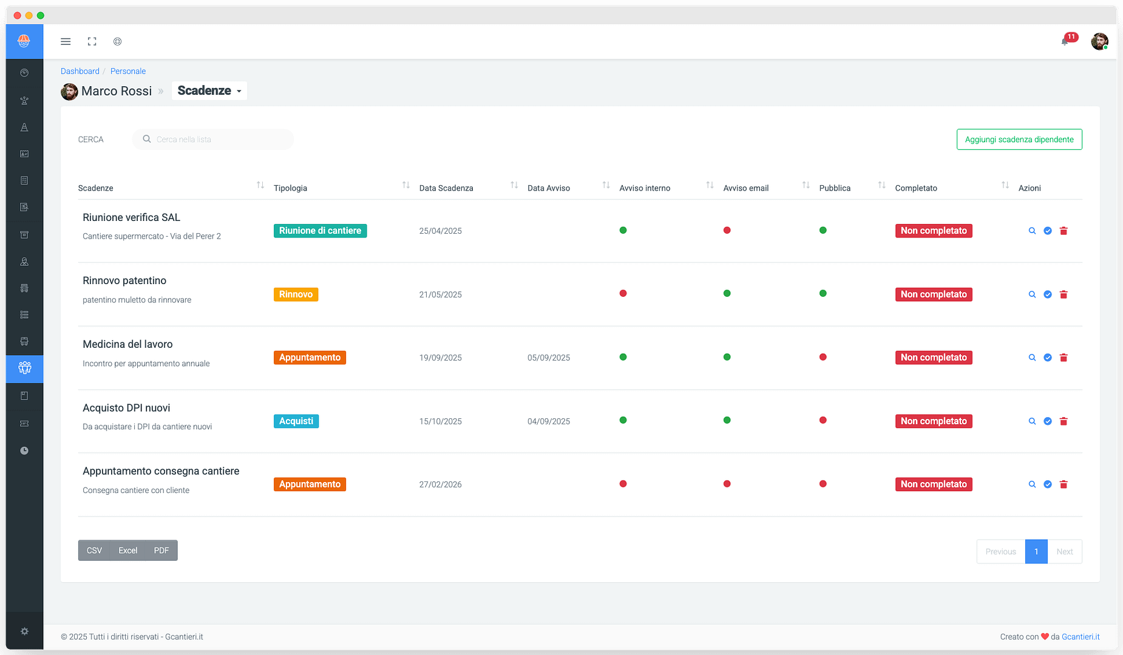The width and height of the screenshot is (1123, 655).
Task: Open the lifebuoy support icon
Action: click(117, 41)
